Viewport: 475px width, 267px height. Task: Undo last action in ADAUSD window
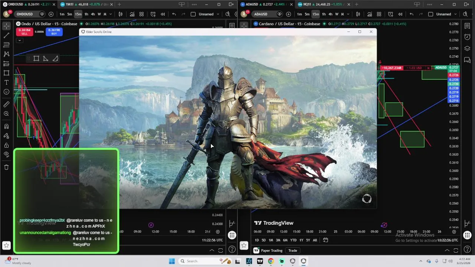[x=412, y=14]
